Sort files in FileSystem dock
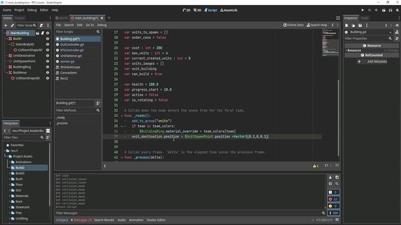Viewport: 401px width, 225px height. [x=48, y=137]
